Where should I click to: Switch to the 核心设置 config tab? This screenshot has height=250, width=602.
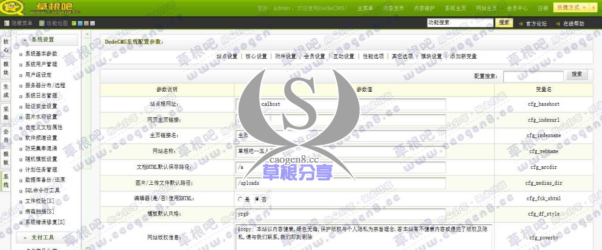point(256,56)
